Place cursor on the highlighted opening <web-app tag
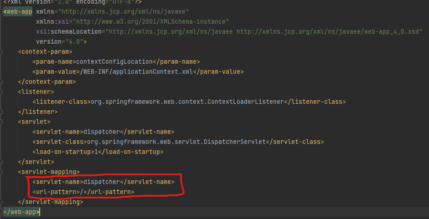This screenshot has height=219, width=429. click(x=18, y=12)
